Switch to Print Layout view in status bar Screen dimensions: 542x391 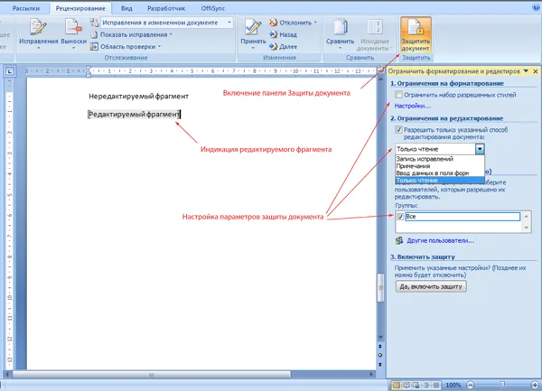click(397, 385)
